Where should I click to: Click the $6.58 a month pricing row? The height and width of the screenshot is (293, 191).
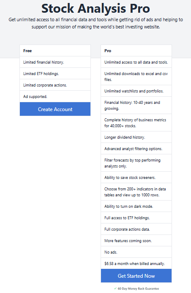pyautogui.click(x=136, y=263)
